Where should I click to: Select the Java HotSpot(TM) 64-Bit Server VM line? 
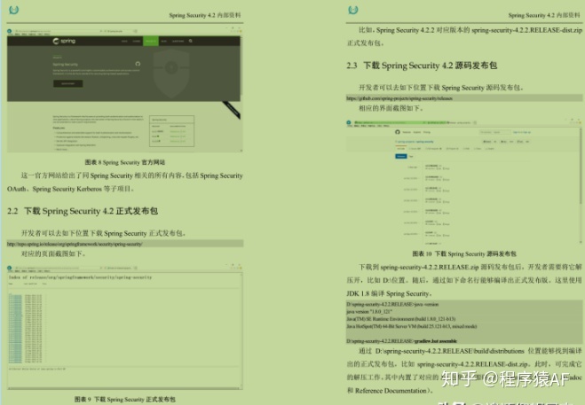pos(412,326)
